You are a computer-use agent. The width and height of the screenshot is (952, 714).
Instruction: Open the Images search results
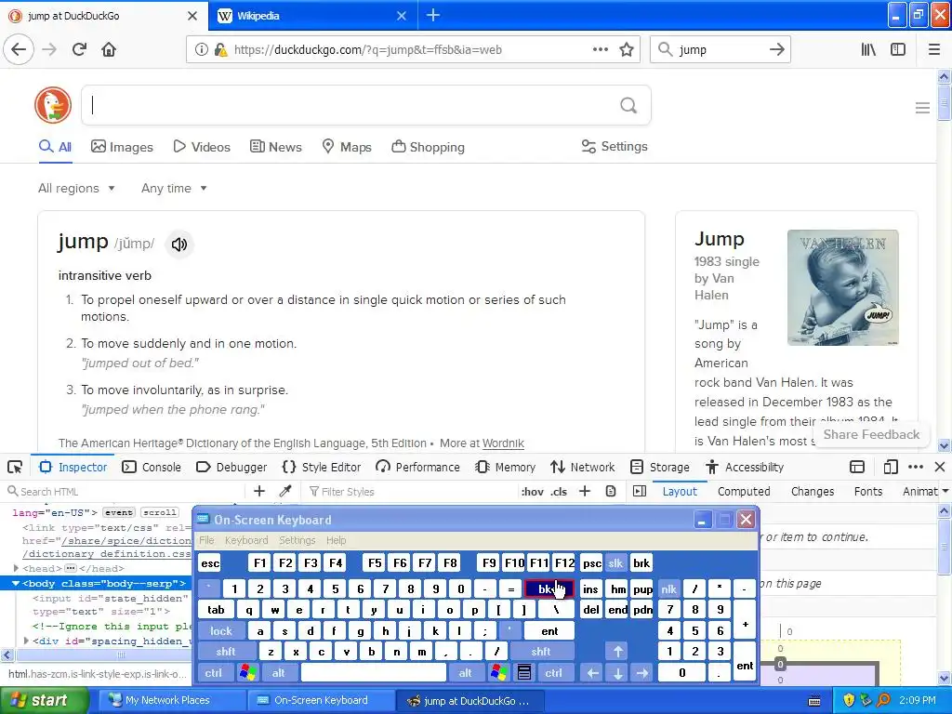coord(122,147)
